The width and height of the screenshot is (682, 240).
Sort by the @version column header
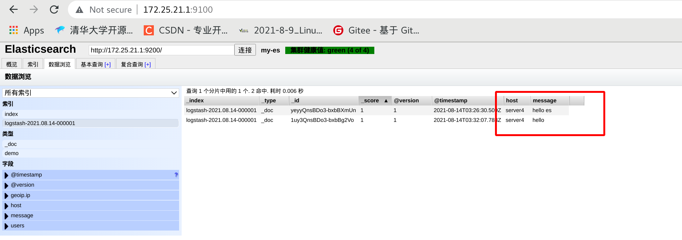412,100
